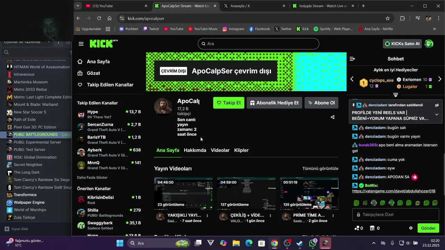Show hidden system tray icons

(374, 243)
